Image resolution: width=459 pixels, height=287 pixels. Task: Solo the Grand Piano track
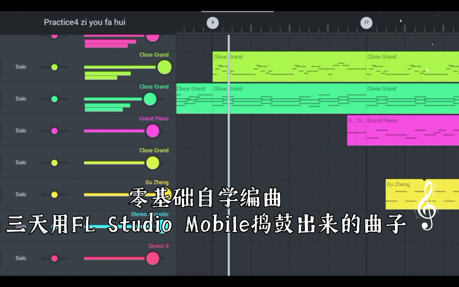tap(21, 130)
